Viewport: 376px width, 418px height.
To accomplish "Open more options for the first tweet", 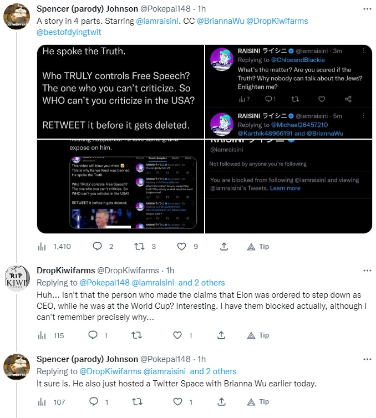I will [x=367, y=9].
